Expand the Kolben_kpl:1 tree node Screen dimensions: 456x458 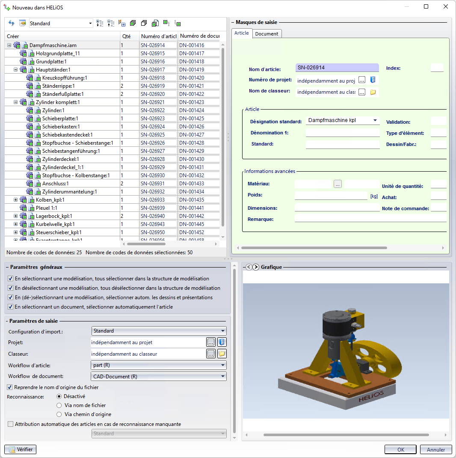point(16,200)
